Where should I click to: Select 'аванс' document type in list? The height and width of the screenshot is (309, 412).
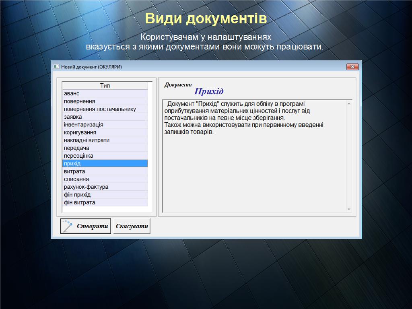(105, 93)
